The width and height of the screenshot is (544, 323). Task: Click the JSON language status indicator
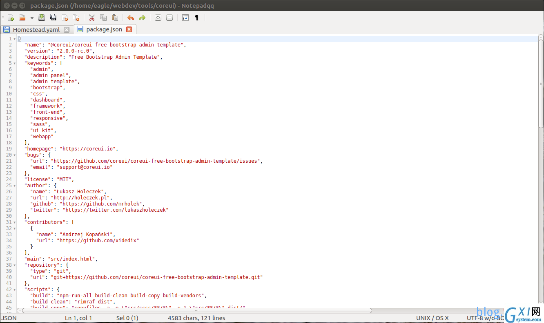click(9, 318)
